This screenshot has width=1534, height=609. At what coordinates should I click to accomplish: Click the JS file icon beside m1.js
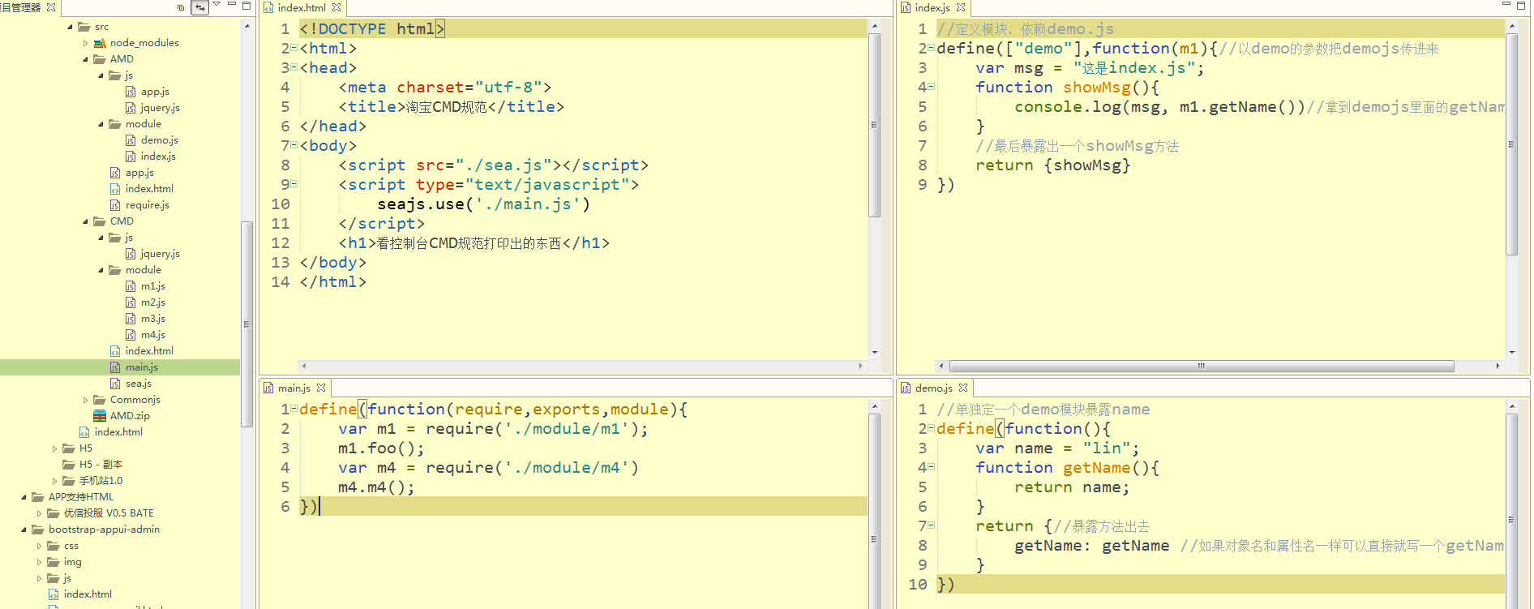pyautogui.click(x=131, y=286)
